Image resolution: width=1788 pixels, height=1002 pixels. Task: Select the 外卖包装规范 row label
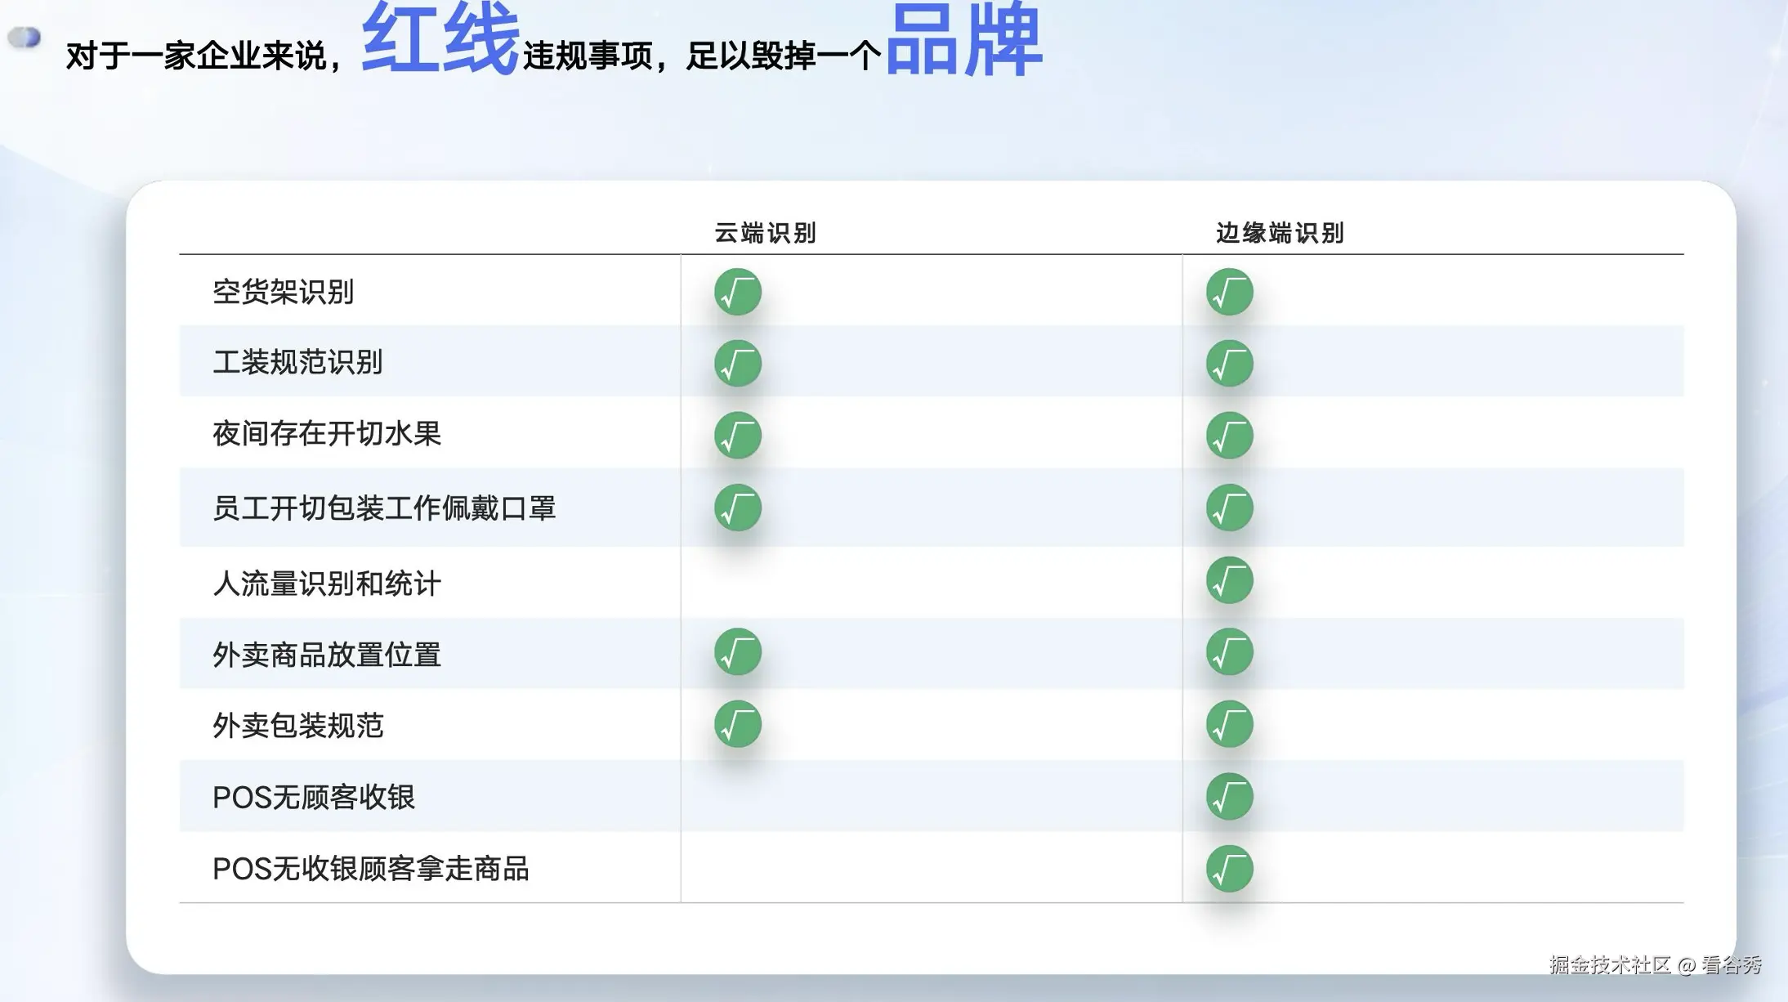[x=297, y=726]
